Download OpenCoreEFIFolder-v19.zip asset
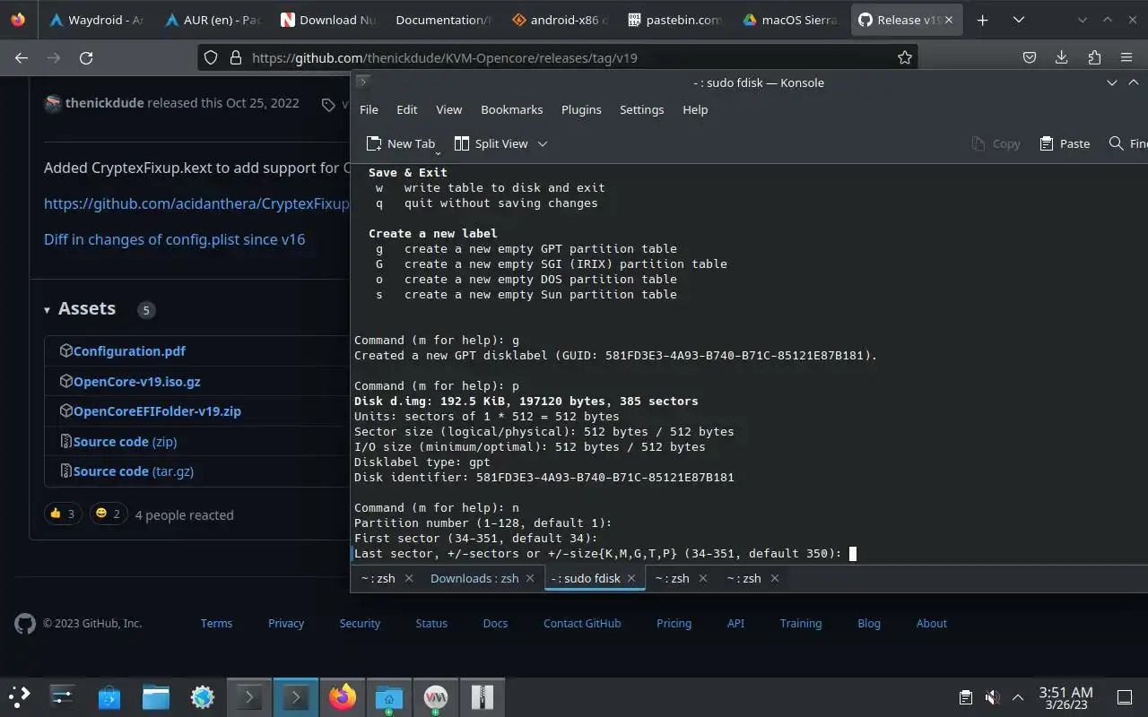 click(x=157, y=411)
